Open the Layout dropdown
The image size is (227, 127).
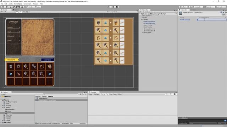pos(221,7)
